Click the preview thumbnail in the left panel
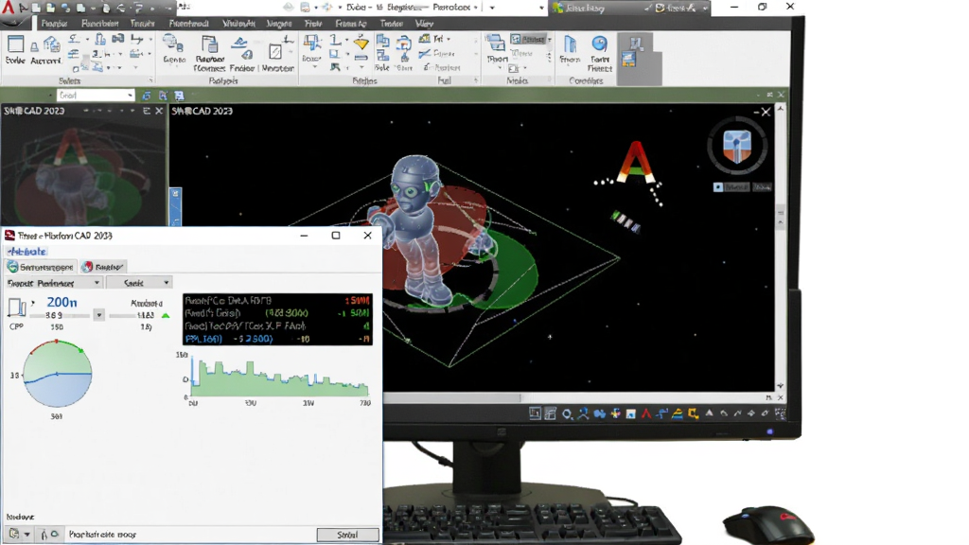 pyautogui.click(x=83, y=172)
